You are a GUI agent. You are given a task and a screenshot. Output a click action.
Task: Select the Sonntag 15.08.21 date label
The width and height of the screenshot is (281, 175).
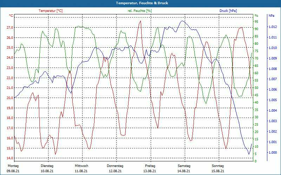pyautogui.click(x=218, y=168)
